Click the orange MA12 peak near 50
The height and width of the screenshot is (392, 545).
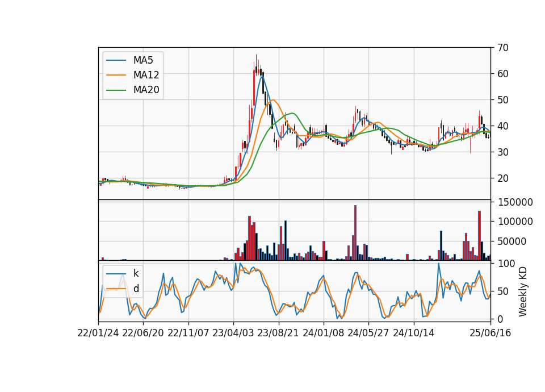tap(274, 100)
